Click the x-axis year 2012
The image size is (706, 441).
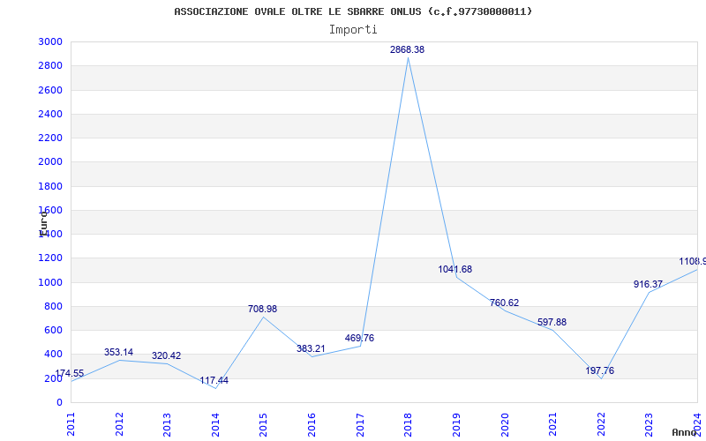(119, 424)
